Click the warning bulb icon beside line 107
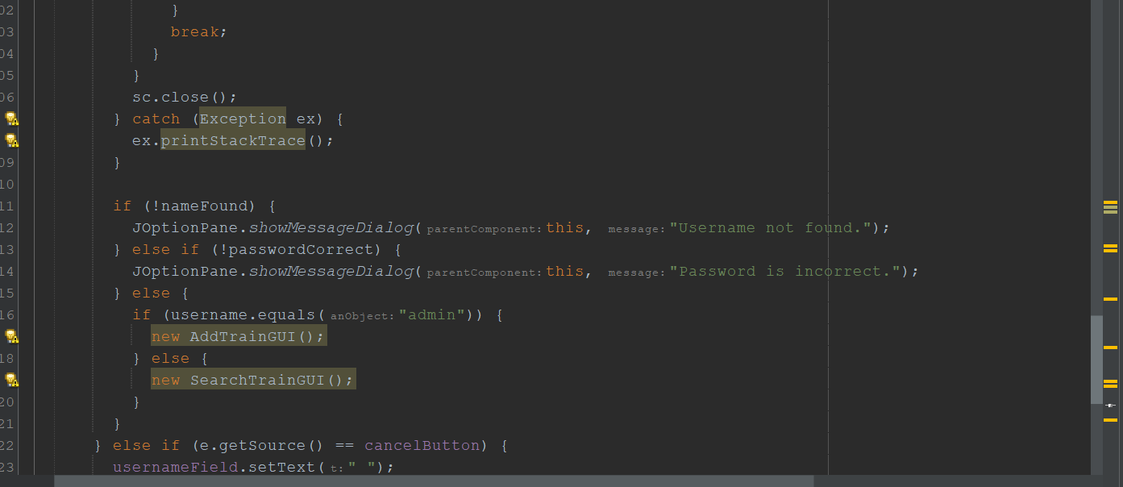1123x487 pixels. tap(12, 119)
